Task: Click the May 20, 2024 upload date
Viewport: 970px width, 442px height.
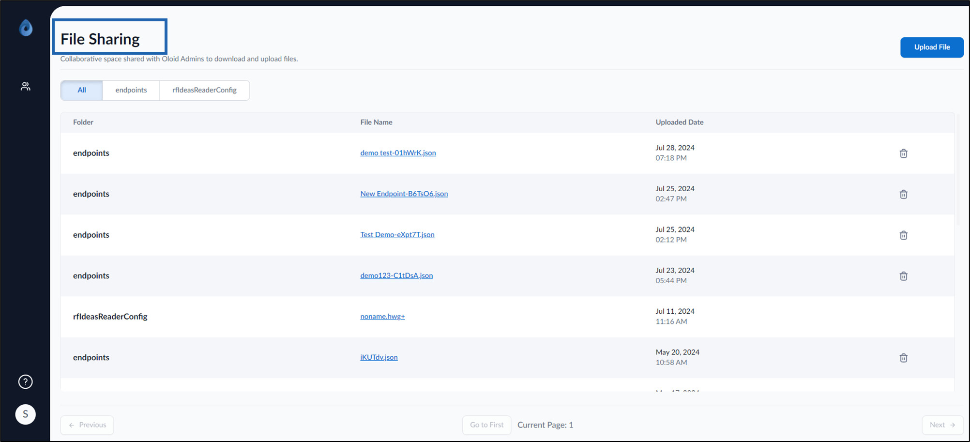Action: [677, 352]
